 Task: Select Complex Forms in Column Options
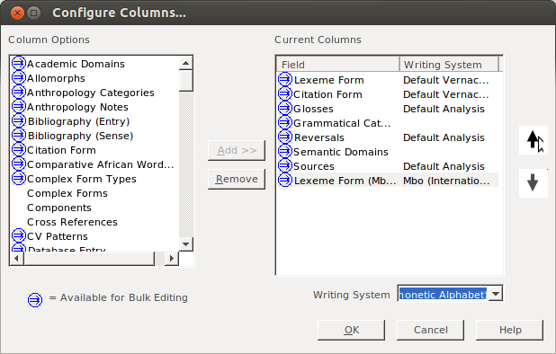tap(67, 193)
